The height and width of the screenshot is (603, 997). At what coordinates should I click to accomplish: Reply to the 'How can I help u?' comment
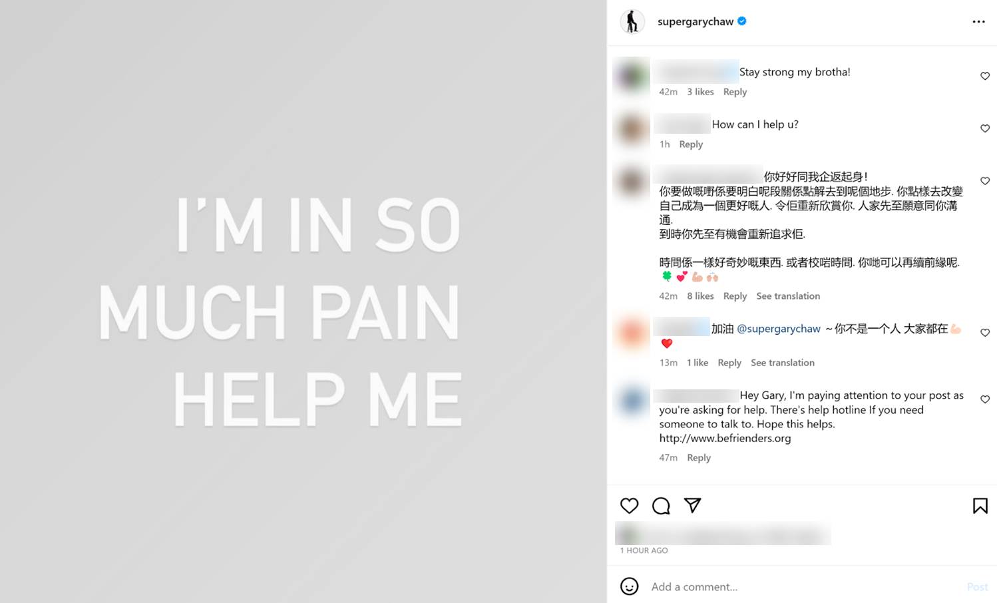(691, 144)
